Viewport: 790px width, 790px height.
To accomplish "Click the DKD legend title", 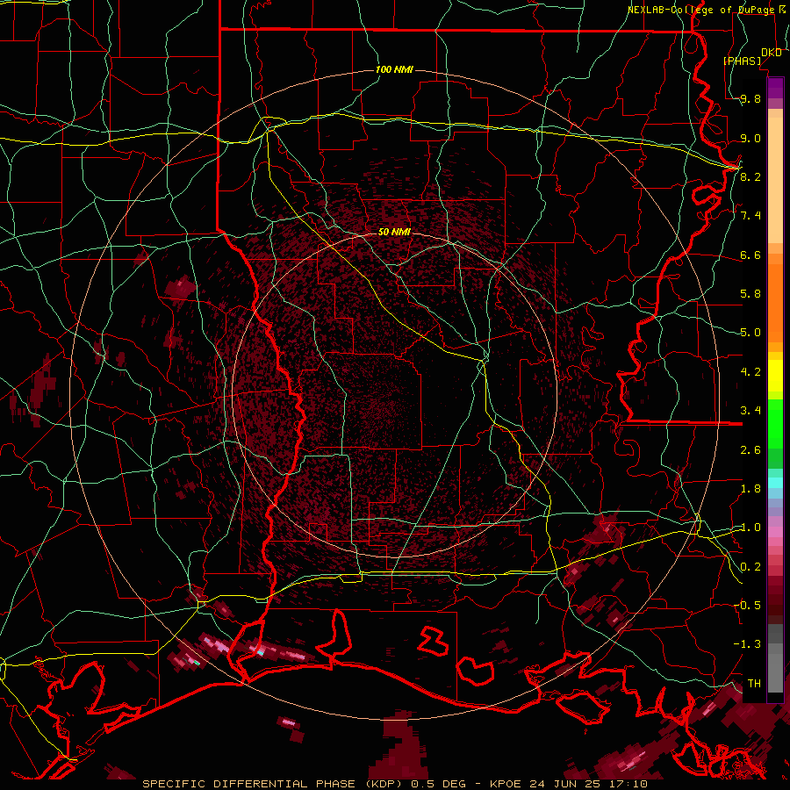I will click(771, 53).
